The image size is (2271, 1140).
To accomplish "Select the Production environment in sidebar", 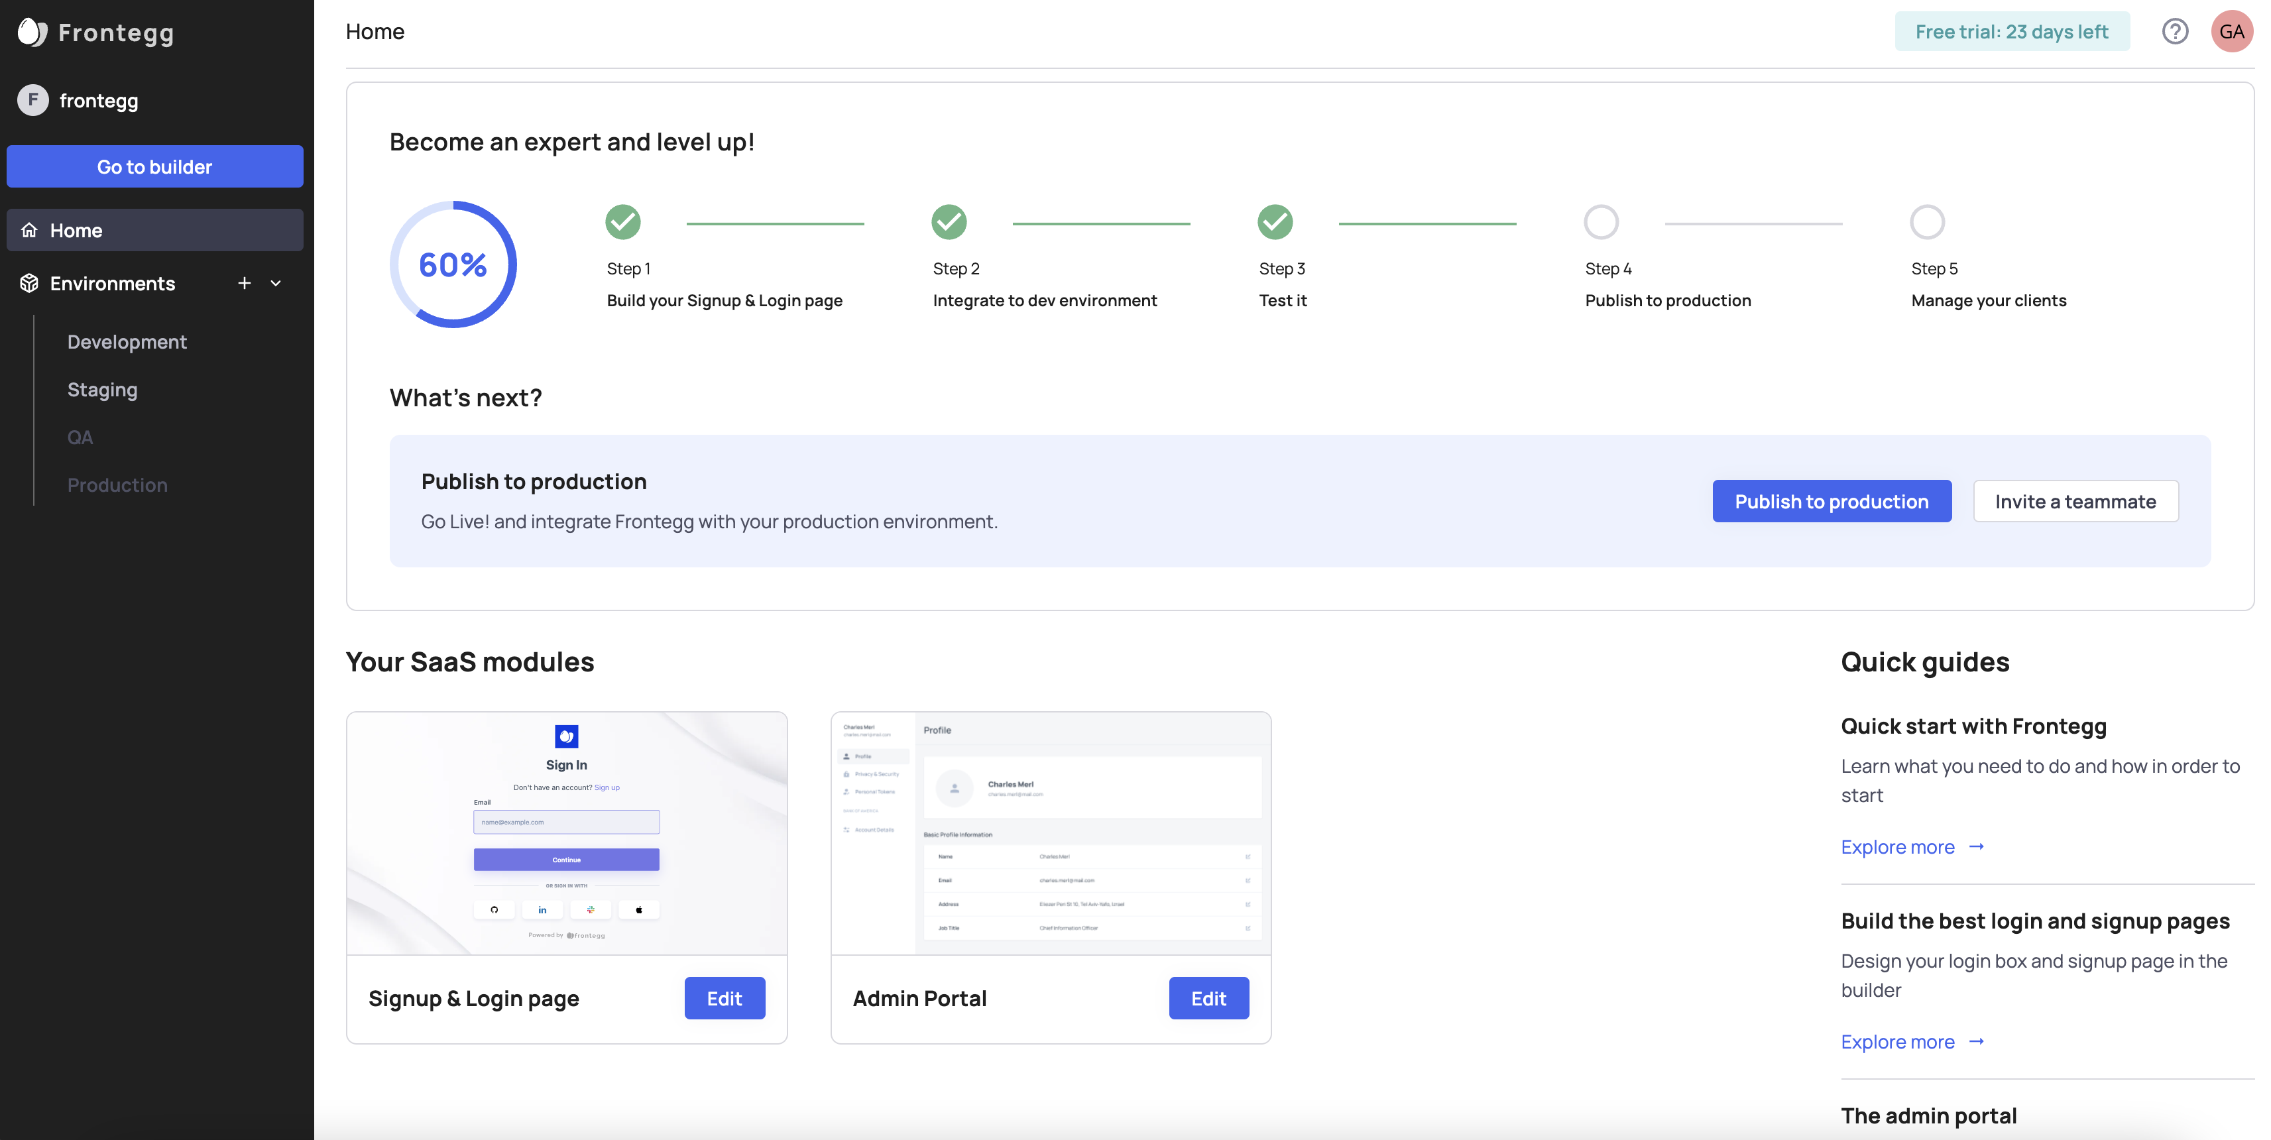I will 117,485.
